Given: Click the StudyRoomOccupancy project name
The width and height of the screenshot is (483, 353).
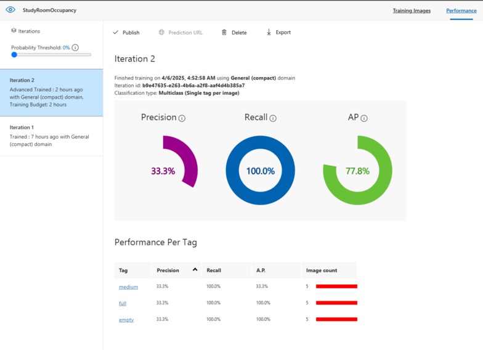Looking at the screenshot, I should click(x=49, y=10).
